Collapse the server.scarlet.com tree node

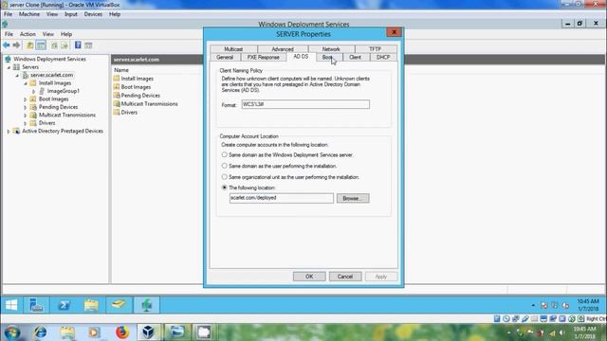pyautogui.click(x=17, y=76)
